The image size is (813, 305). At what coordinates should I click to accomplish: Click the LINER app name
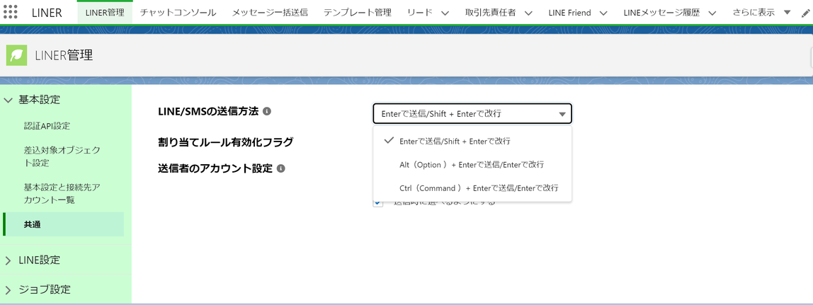(47, 13)
